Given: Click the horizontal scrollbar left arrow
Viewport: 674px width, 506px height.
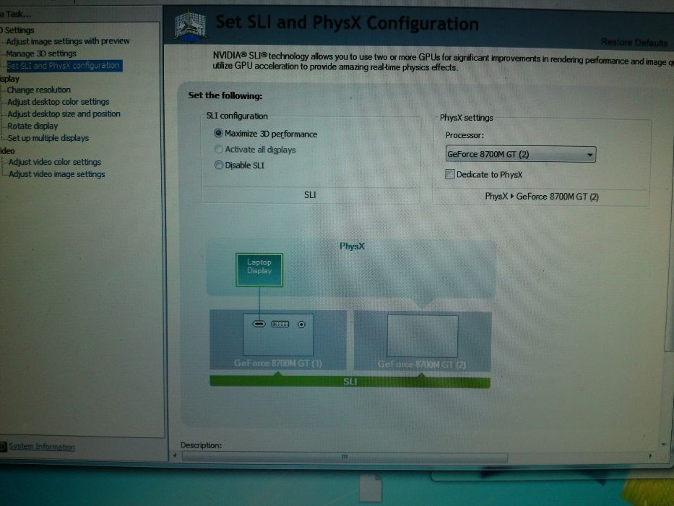Looking at the screenshot, I should [175, 455].
